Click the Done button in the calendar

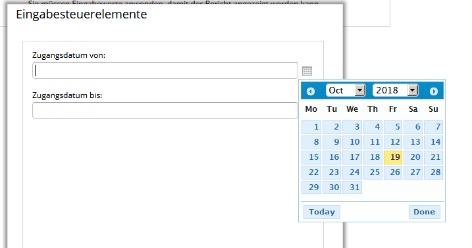[x=425, y=212]
